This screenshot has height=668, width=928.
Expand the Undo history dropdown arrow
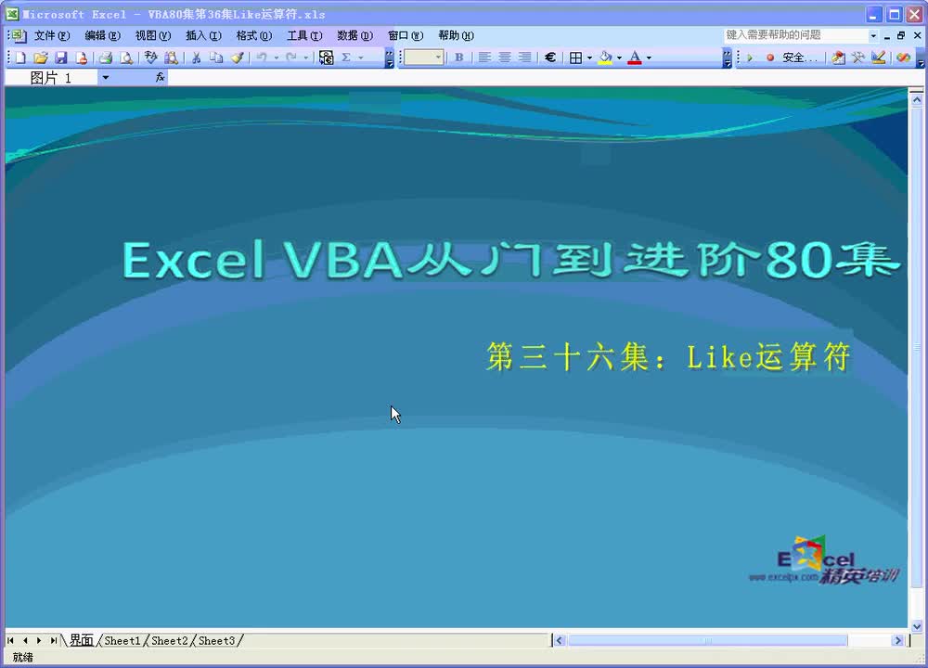coord(276,58)
